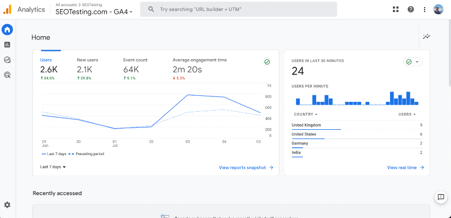Open the Explore icon in sidebar
Viewport: 451px width, 218px height.
click(x=7, y=60)
